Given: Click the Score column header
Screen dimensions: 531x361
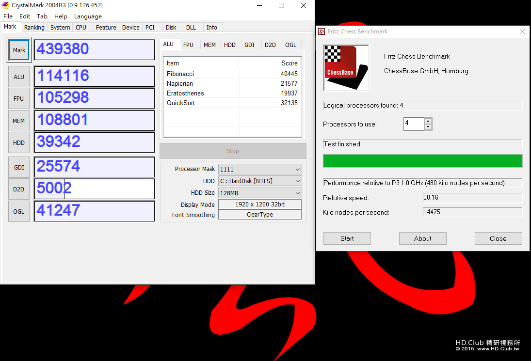Looking at the screenshot, I should 270,63.
